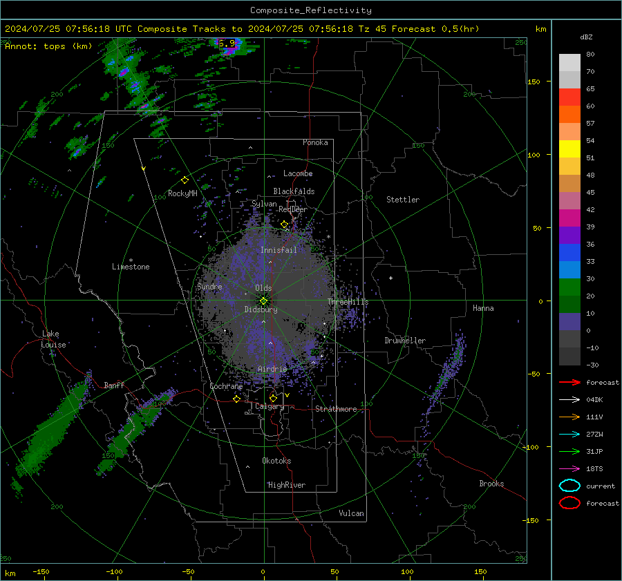
Task: Click the Okotoks map label
Action: click(x=276, y=461)
